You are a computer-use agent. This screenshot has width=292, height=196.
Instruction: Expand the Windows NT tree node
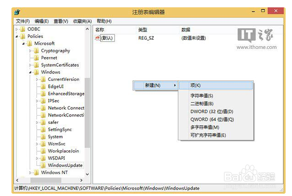[x=30, y=173]
